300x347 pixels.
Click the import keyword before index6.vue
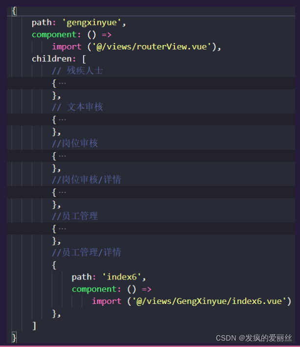pos(107,301)
